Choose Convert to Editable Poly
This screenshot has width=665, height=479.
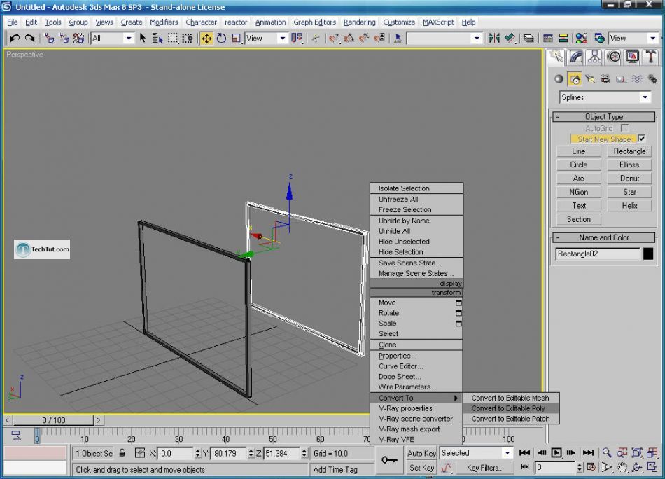(508, 408)
